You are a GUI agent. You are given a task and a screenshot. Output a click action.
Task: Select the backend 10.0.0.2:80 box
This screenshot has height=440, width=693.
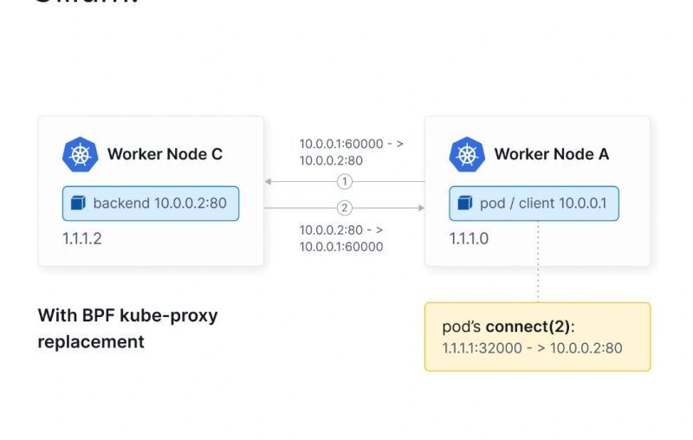click(x=151, y=204)
